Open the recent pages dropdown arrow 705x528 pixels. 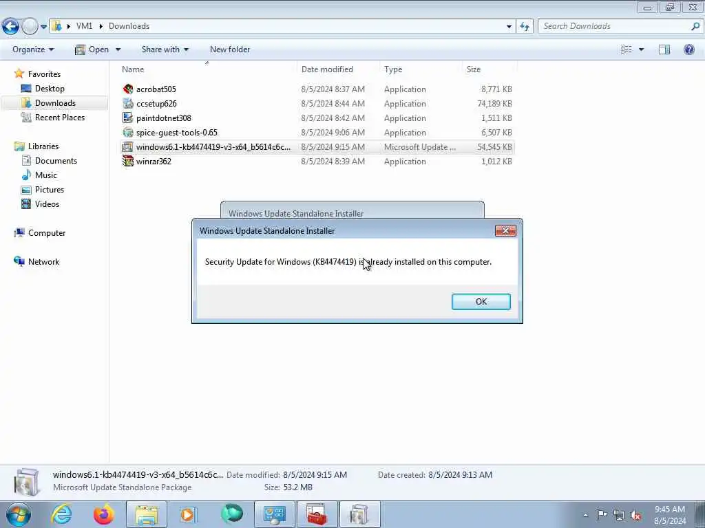43,27
